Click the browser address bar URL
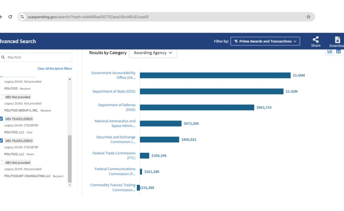The width and height of the screenshot is (344, 211). pyautogui.click(x=88, y=17)
